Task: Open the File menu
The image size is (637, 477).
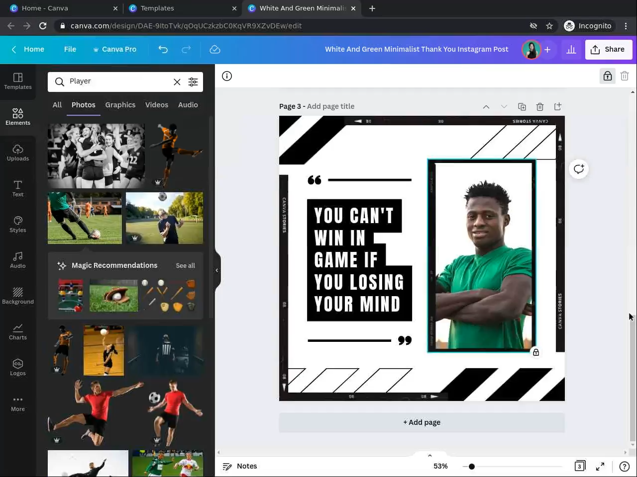Action: pos(70,49)
